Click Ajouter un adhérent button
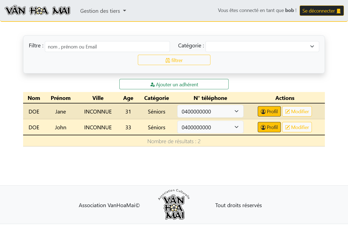Viewport: 348px width, 239px height. click(174, 84)
